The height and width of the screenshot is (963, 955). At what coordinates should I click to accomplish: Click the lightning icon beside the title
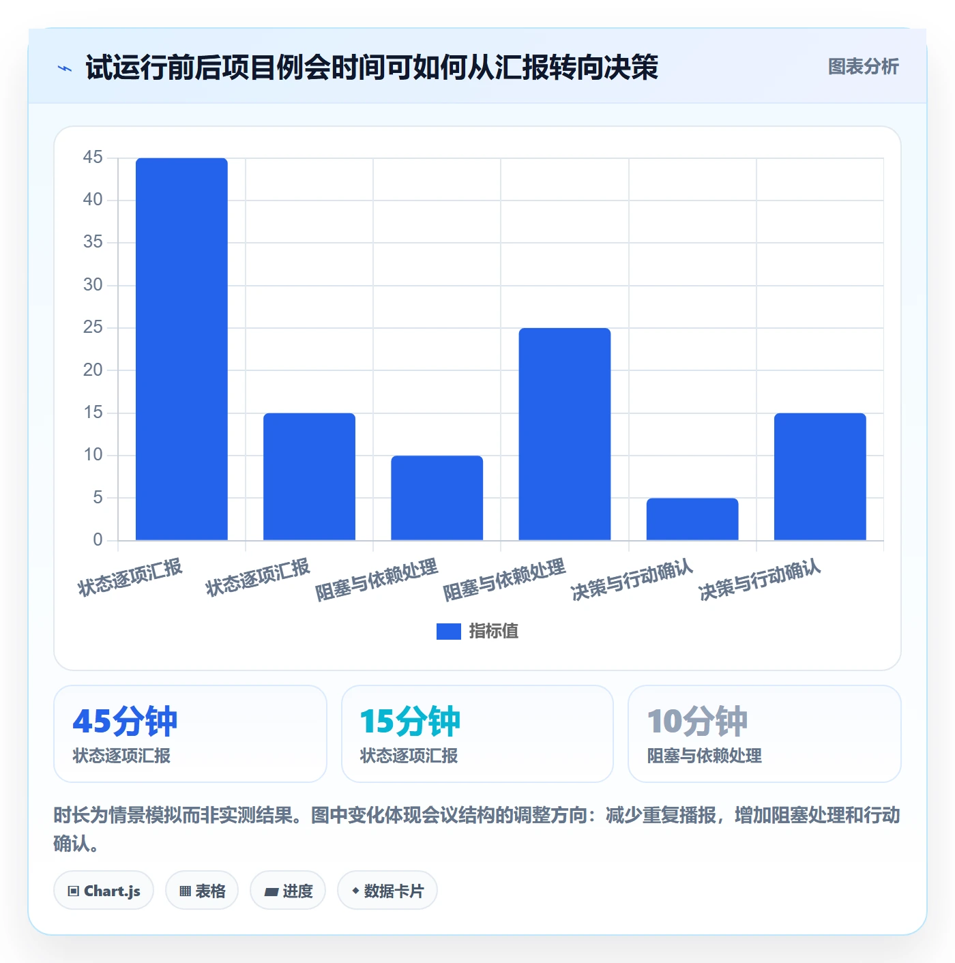[65, 68]
